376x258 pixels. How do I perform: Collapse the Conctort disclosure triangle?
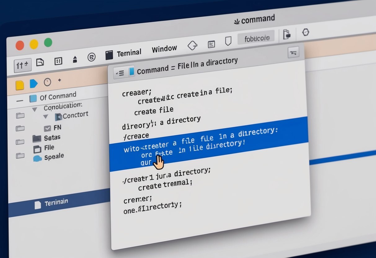(x=45, y=117)
